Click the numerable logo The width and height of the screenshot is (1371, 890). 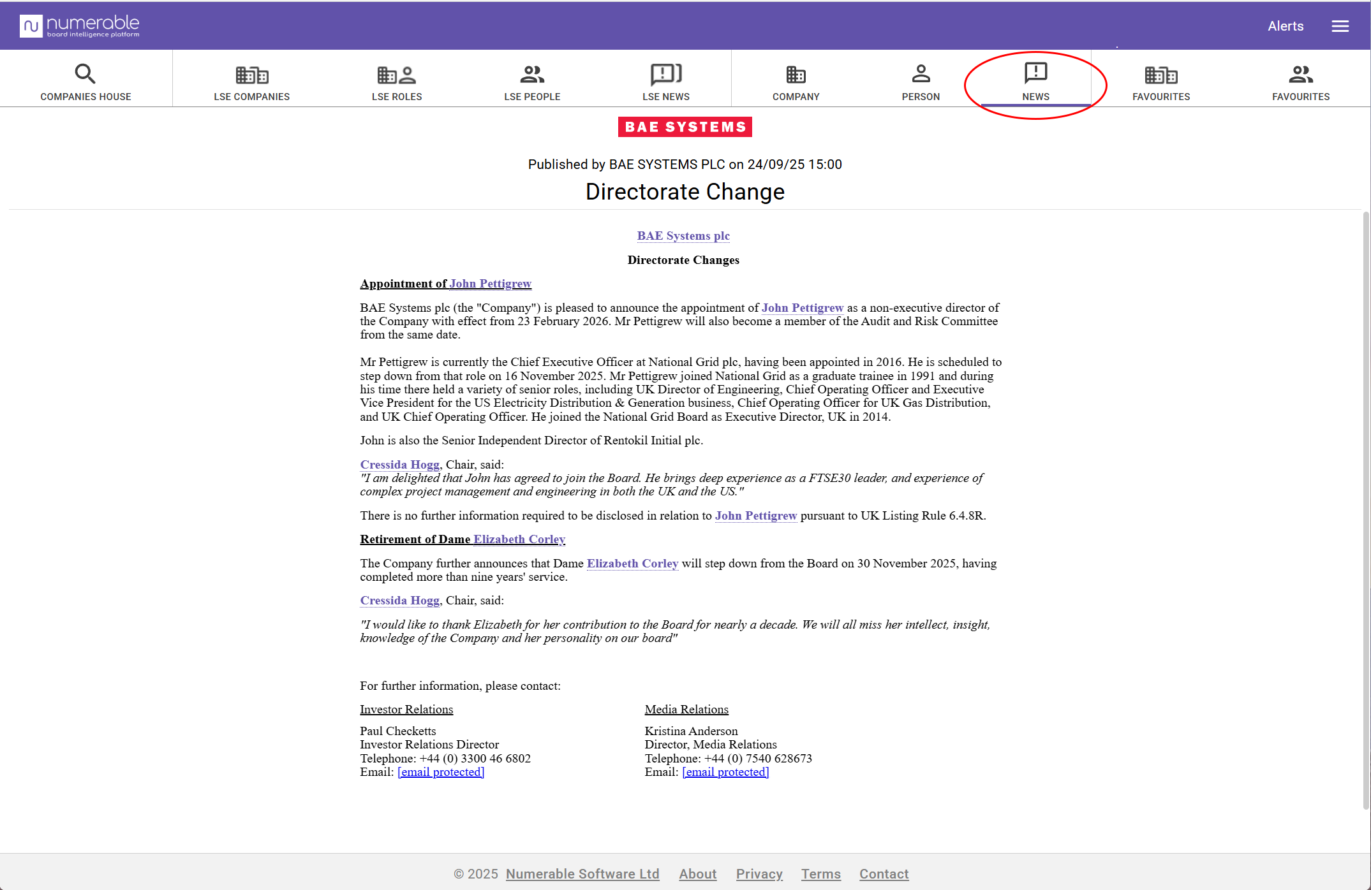80,26
